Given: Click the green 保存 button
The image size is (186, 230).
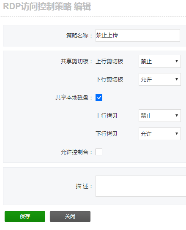Looking at the screenshot, I should coord(25,216).
